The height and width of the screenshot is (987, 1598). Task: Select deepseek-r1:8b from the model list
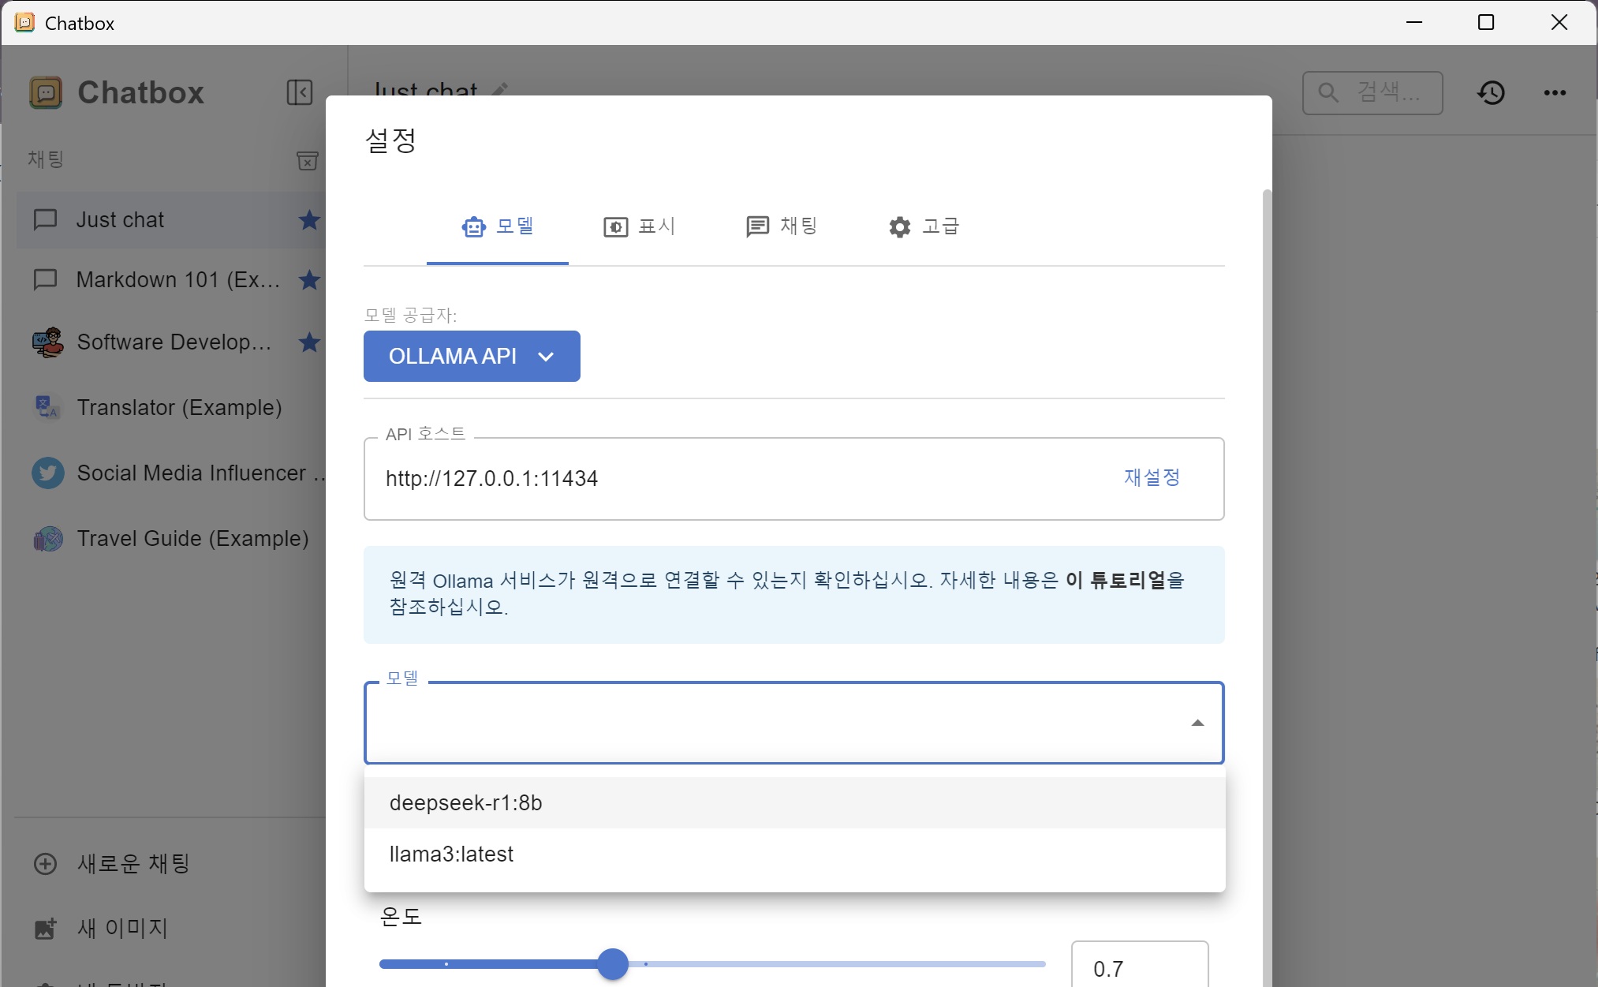pos(466,803)
